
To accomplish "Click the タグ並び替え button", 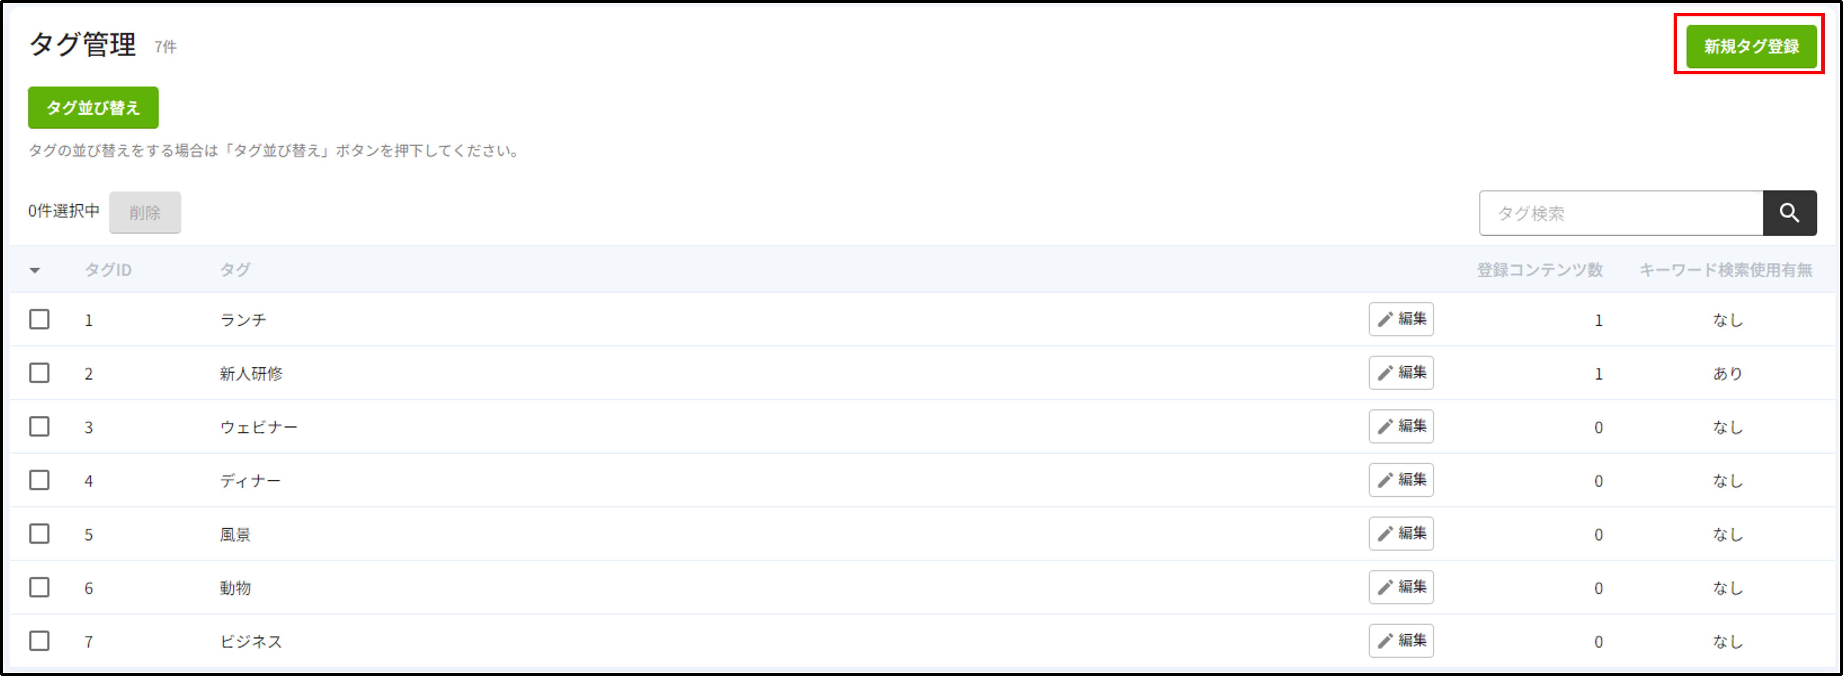I will tap(93, 108).
